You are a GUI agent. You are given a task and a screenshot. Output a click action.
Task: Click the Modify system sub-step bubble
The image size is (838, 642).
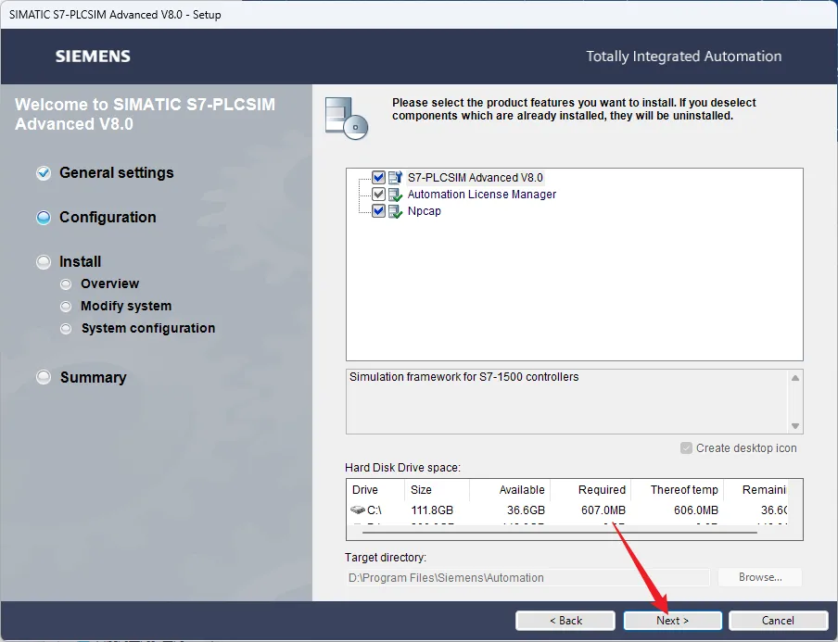[66, 307]
